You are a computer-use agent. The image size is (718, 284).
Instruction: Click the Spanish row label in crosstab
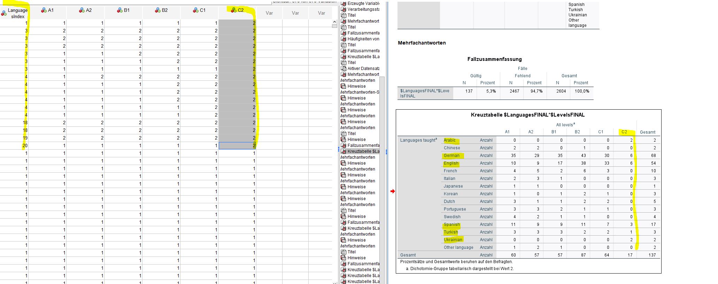pyautogui.click(x=452, y=224)
